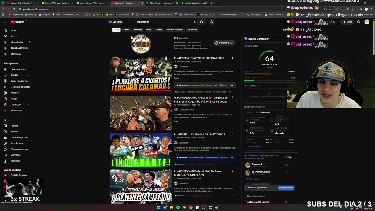375x211 pixels.
Task: Open More Tools in the sidebar
Action: pos(16,54)
